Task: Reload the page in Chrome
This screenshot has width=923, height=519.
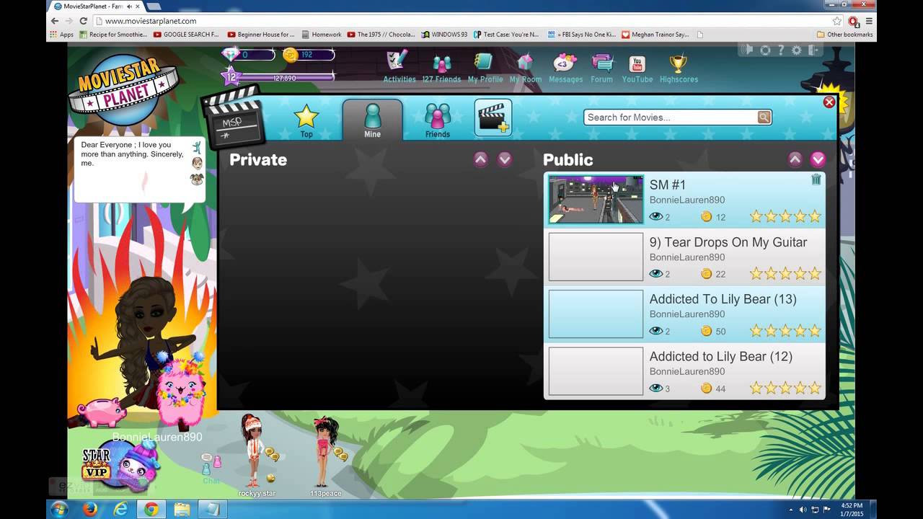Action: [x=84, y=21]
